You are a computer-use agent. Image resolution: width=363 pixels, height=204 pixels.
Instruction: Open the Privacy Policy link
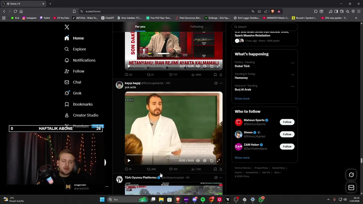tap(261, 168)
